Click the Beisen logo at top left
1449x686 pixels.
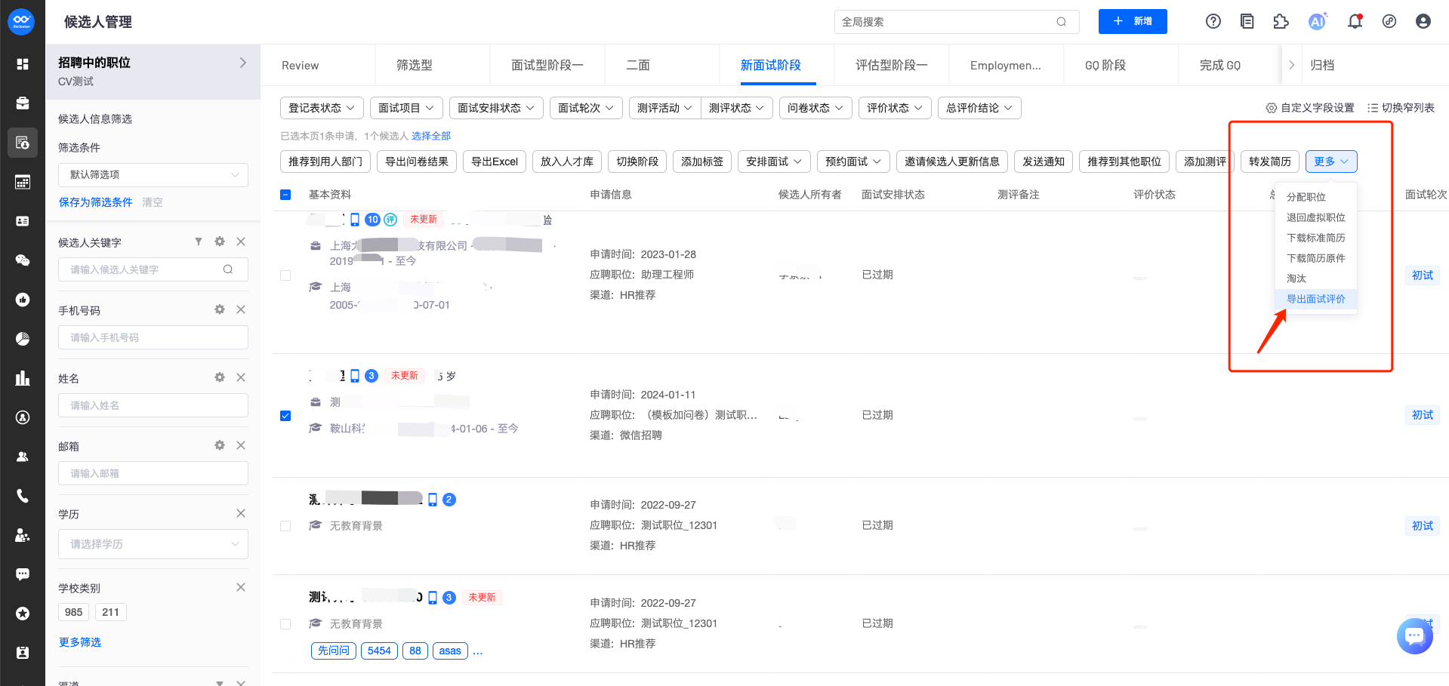pos(21,21)
